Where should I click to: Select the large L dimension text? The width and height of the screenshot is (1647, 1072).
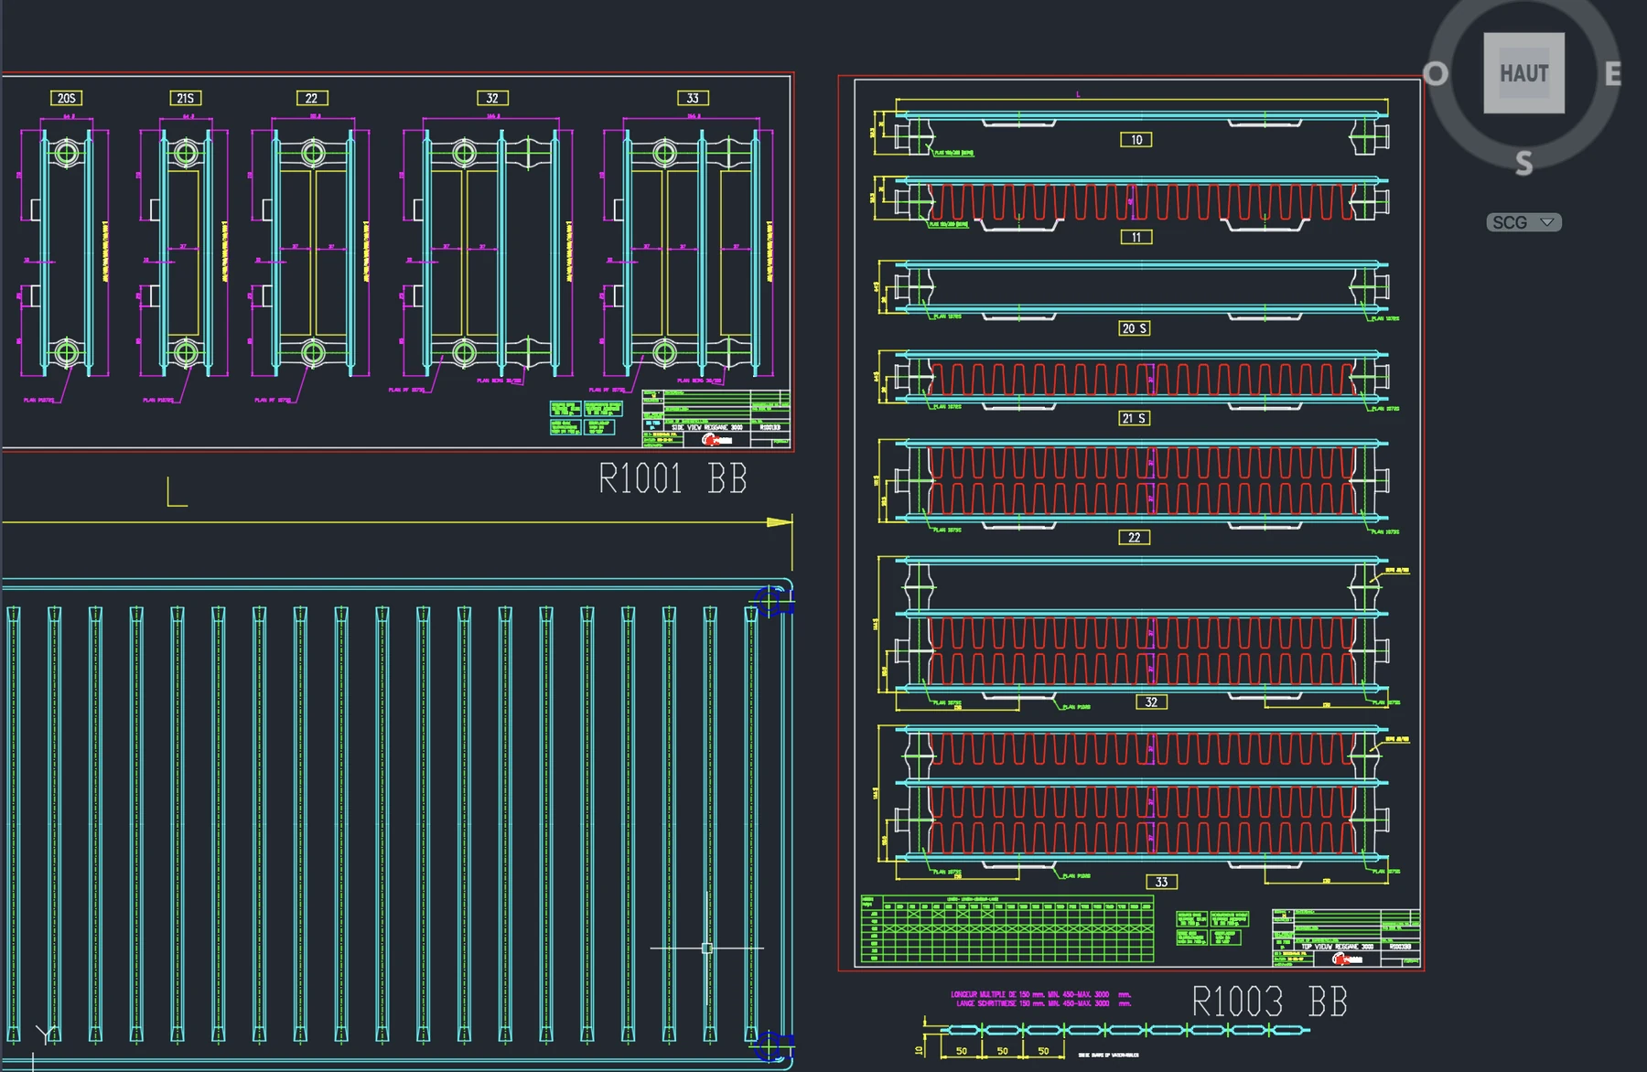(x=177, y=491)
